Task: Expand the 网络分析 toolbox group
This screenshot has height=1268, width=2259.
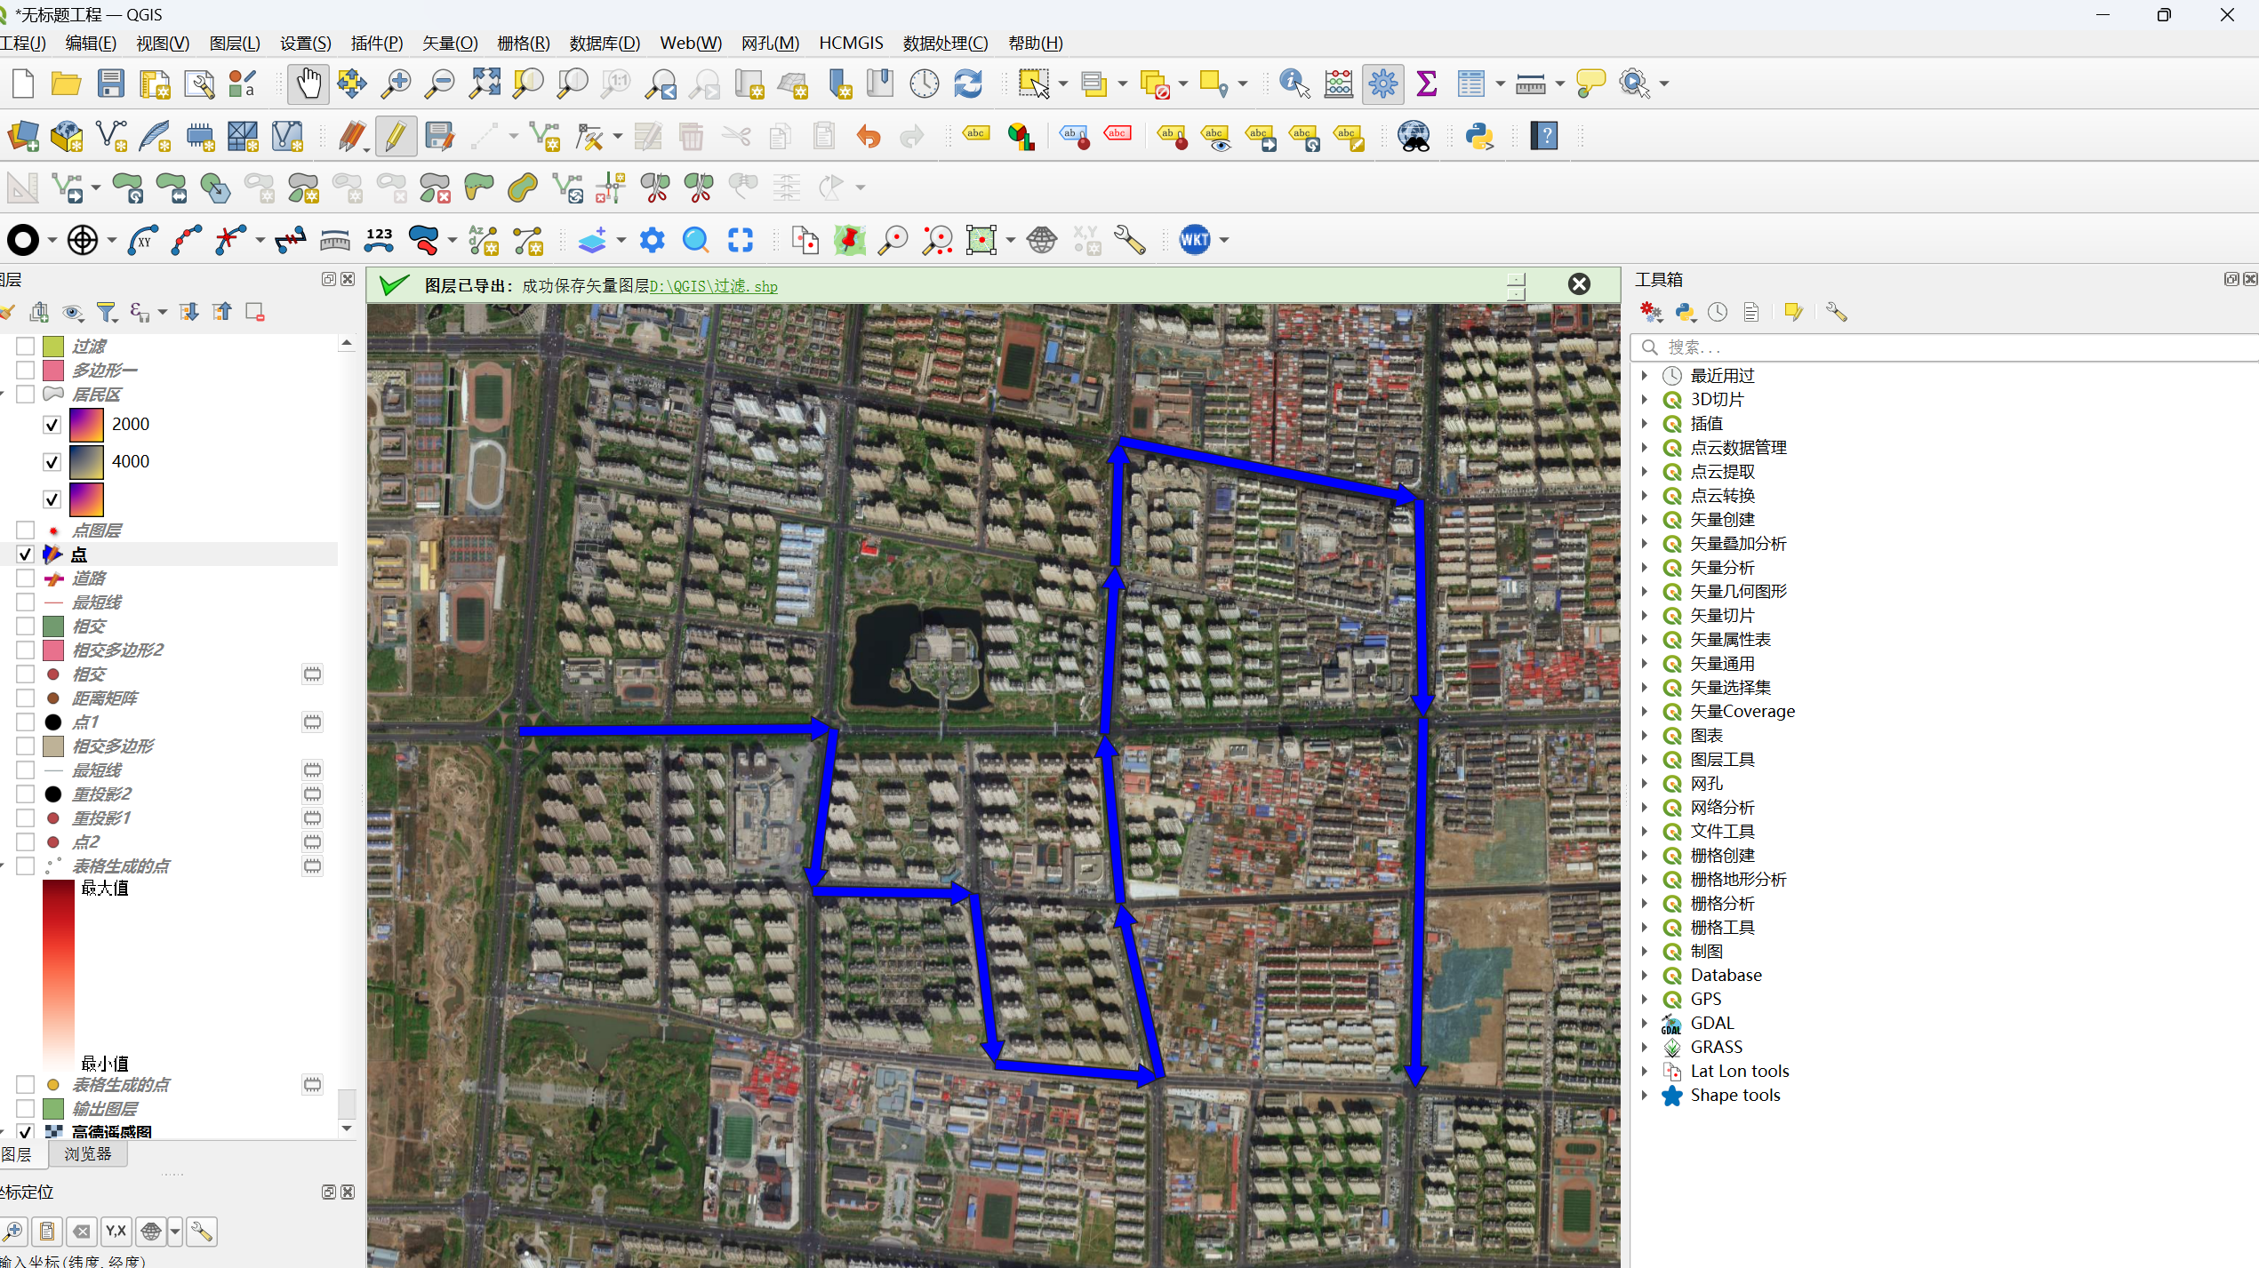Action: click(x=1645, y=807)
